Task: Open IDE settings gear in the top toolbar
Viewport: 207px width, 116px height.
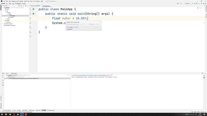Action: coord(204,4)
